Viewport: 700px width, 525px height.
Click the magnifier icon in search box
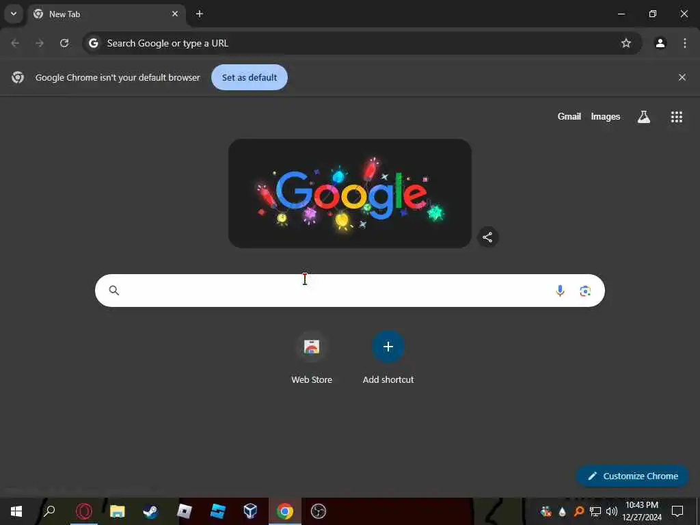click(x=114, y=291)
